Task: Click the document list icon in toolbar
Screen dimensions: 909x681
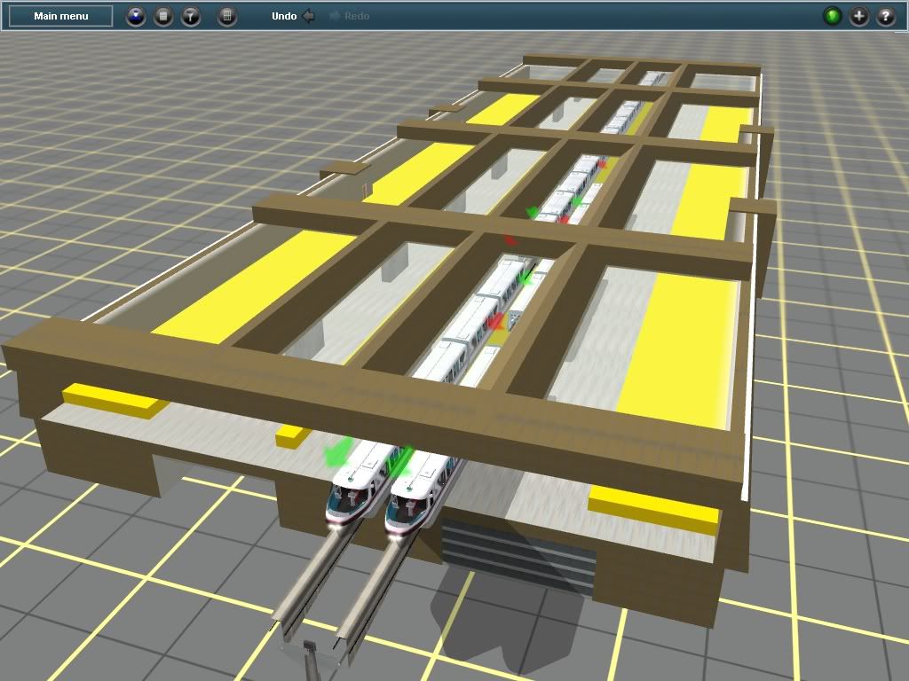Action: pyautogui.click(x=163, y=16)
